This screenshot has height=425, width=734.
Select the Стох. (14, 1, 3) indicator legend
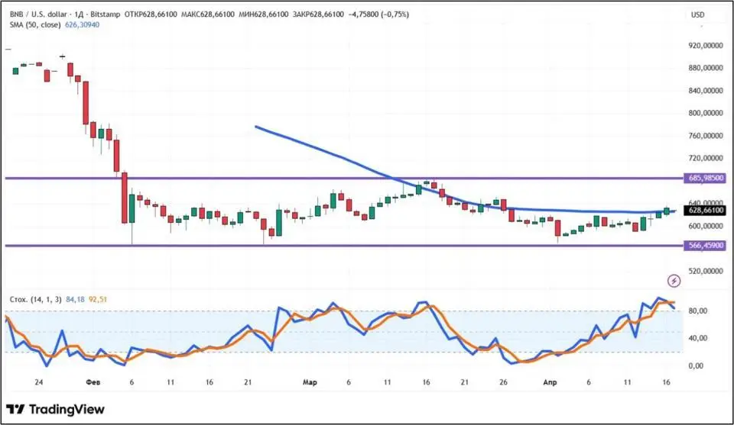(x=36, y=299)
